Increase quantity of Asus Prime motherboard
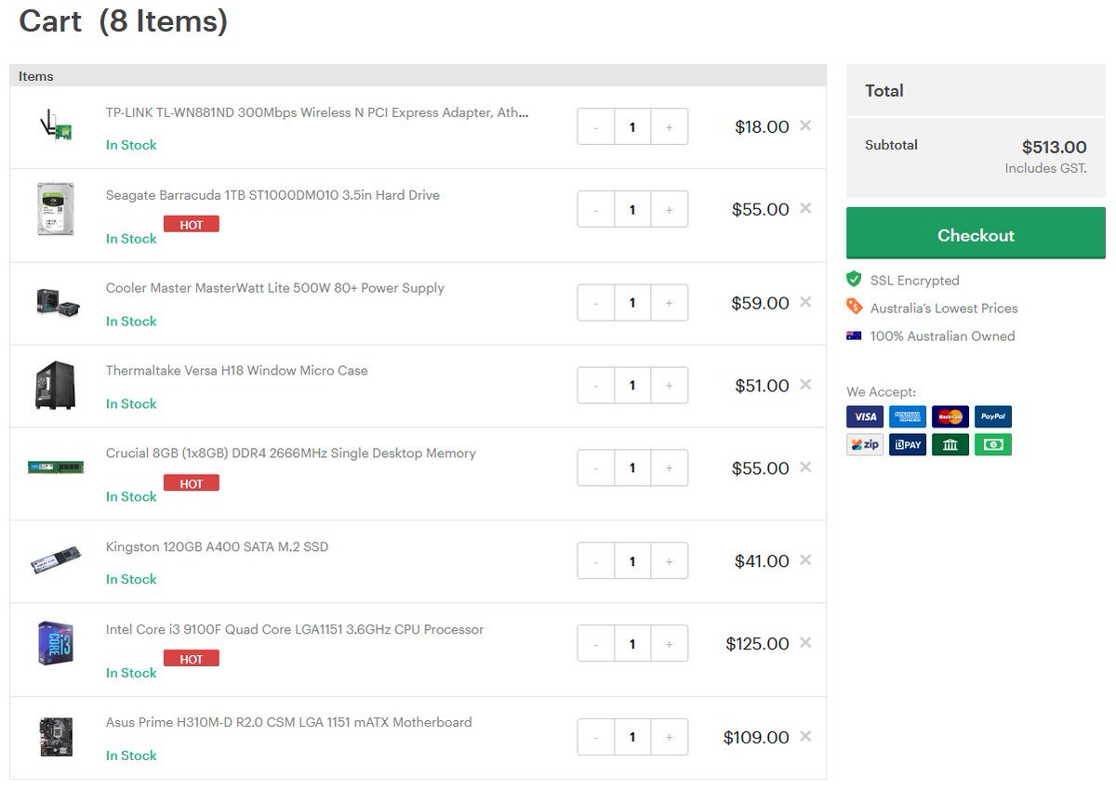Image resolution: width=1116 pixels, height=788 pixels. pyautogui.click(x=669, y=737)
